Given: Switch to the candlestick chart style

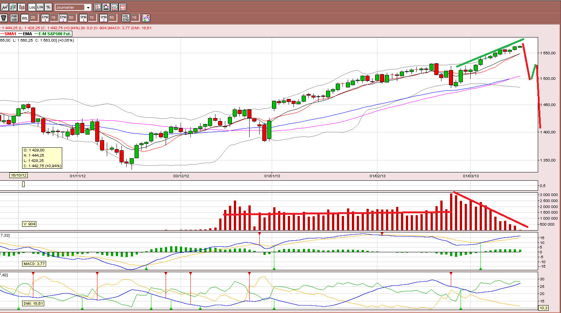Looking at the screenshot, I should (21, 7).
